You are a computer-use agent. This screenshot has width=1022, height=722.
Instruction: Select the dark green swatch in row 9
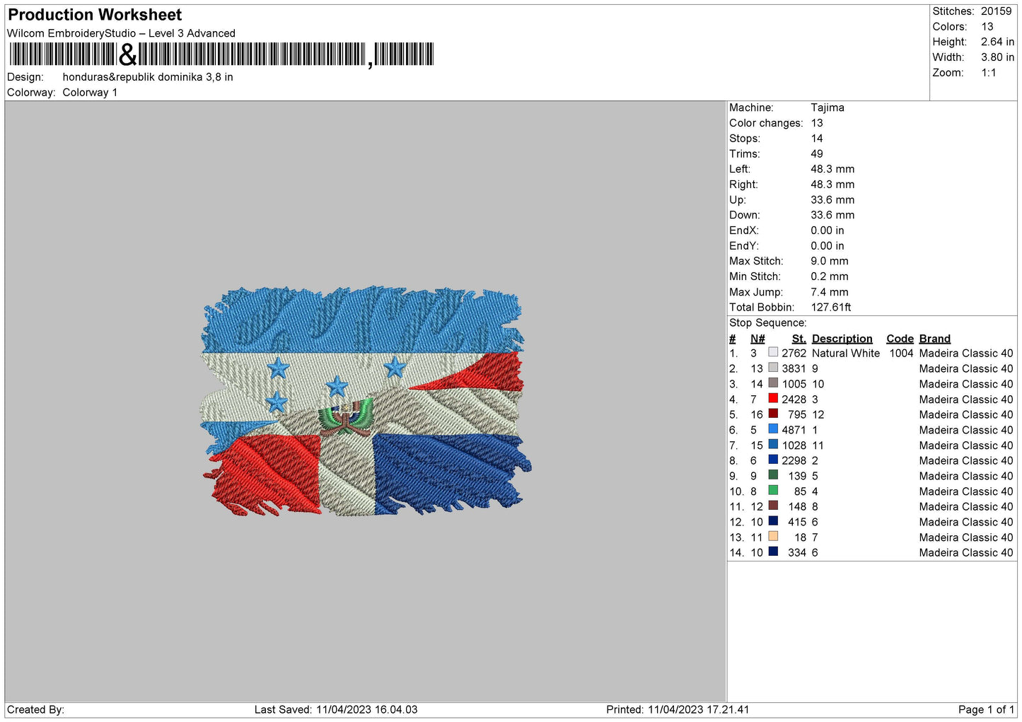coord(773,475)
